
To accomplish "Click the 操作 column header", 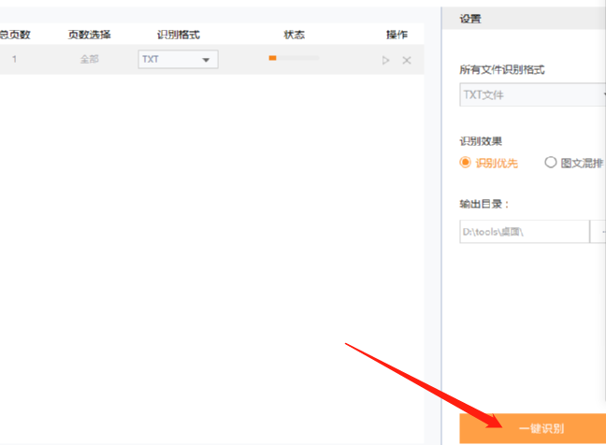I will click(397, 35).
